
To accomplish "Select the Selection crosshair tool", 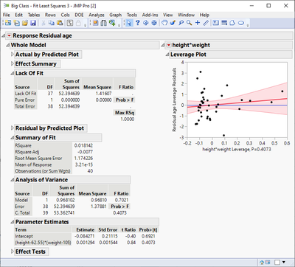I will tap(146, 23).
